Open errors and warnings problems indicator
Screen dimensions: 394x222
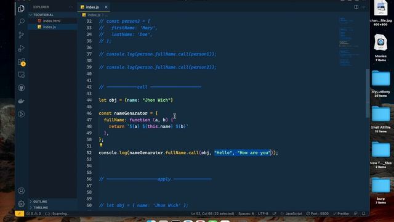(34, 214)
